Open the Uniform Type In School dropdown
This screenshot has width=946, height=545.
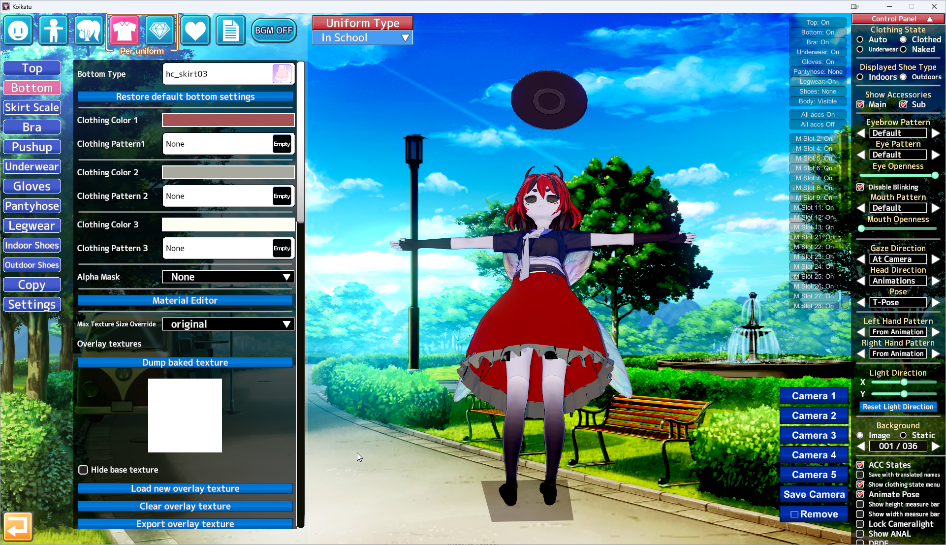coord(363,38)
